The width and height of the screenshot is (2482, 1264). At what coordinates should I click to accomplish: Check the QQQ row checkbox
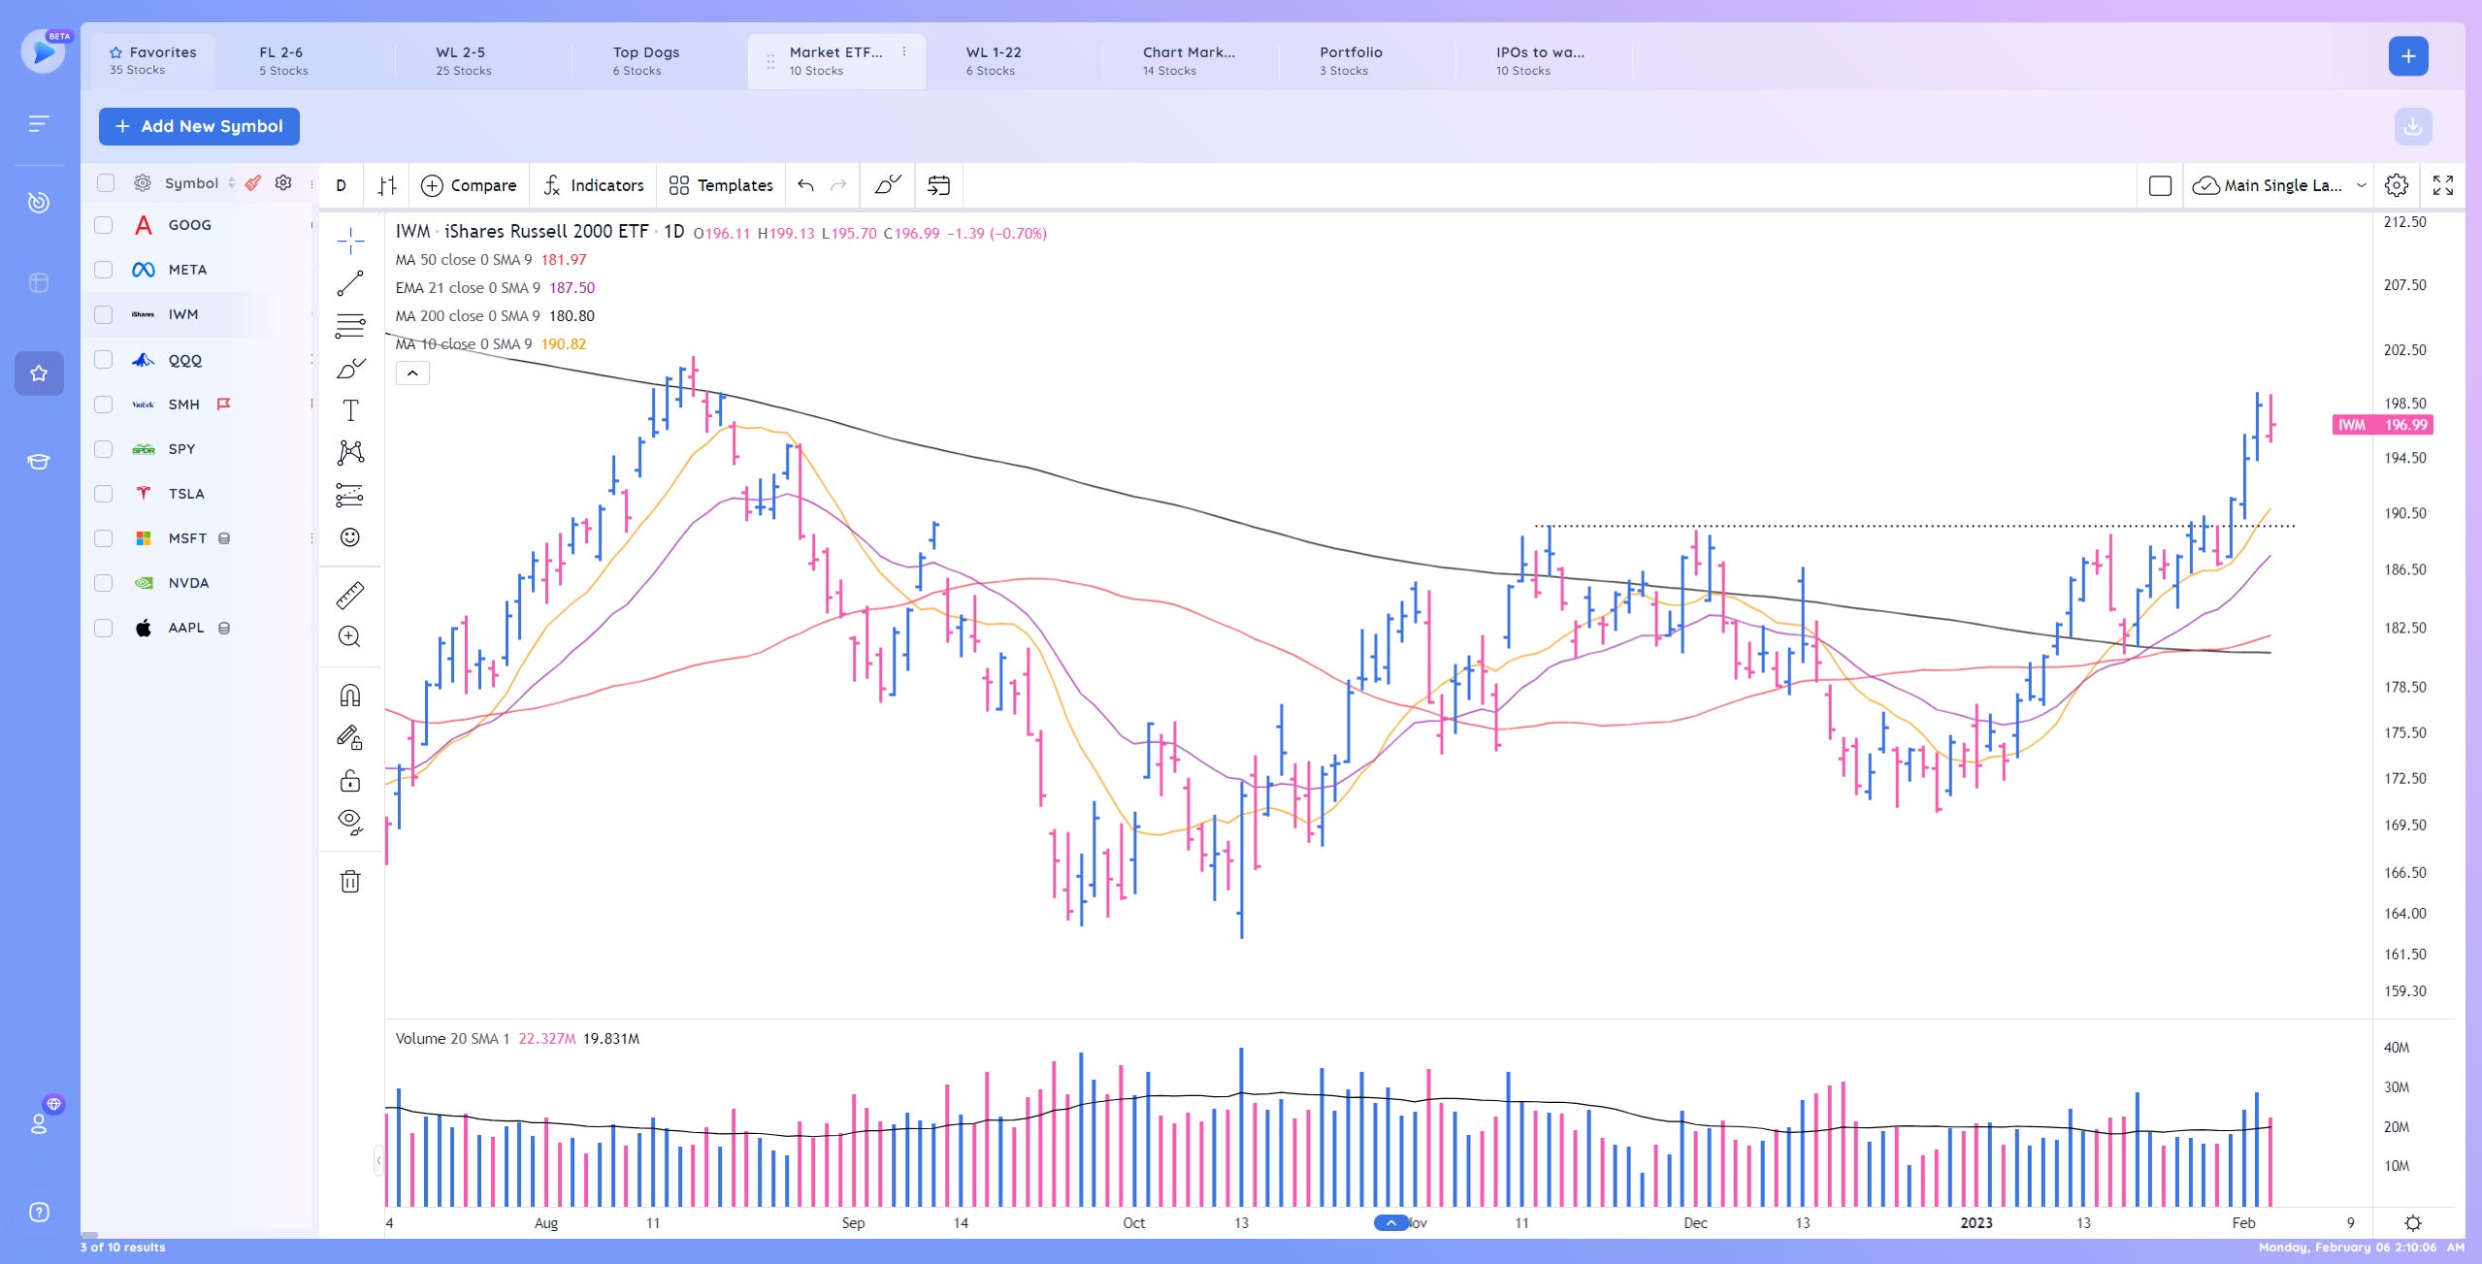[103, 360]
